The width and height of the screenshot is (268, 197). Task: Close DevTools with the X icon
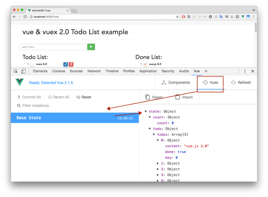(253, 71)
